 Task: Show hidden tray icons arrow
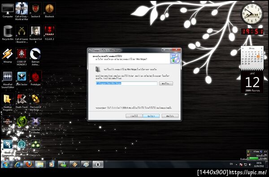point(236,164)
